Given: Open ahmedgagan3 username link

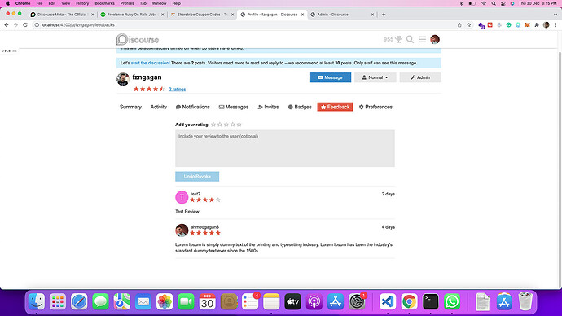Looking at the screenshot, I should 204,226.
